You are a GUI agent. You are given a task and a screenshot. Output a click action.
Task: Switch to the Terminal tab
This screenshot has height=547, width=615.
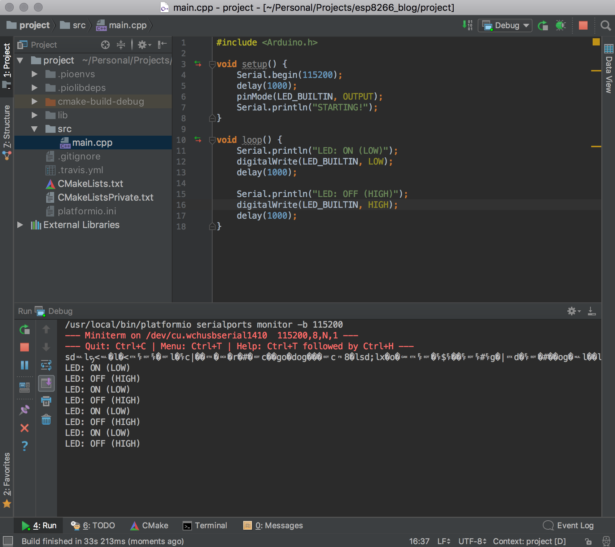tap(205, 525)
